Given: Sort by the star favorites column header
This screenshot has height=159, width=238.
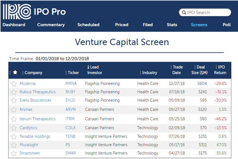Looking at the screenshot, I should (x=13, y=73).
